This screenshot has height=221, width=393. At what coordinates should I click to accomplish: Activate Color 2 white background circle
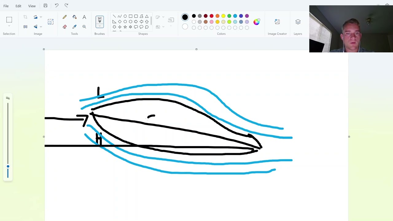point(185,27)
